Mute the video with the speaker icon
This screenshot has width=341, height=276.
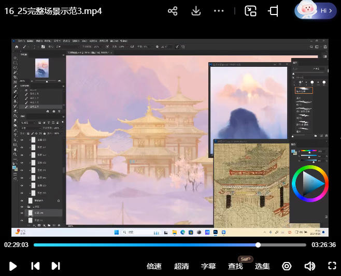click(x=310, y=266)
